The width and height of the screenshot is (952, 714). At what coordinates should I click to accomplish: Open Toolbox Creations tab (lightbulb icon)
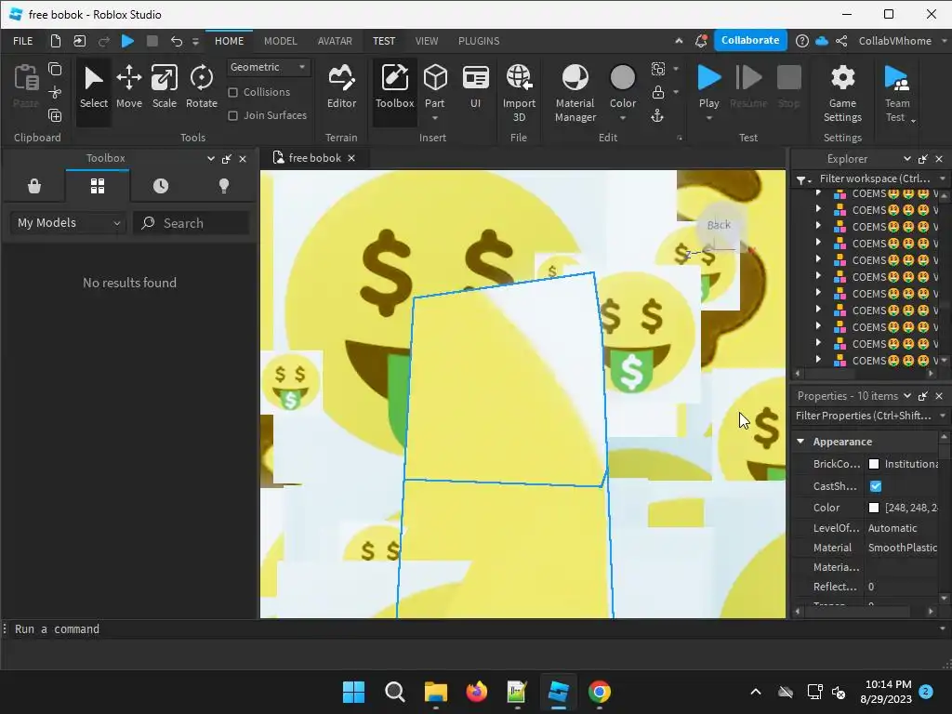[224, 186]
